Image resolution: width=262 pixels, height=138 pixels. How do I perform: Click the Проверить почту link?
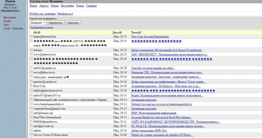point(10,10)
